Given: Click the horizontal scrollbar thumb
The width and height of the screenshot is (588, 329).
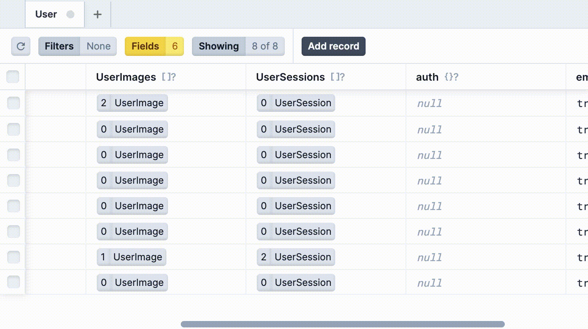Looking at the screenshot, I should [343, 324].
